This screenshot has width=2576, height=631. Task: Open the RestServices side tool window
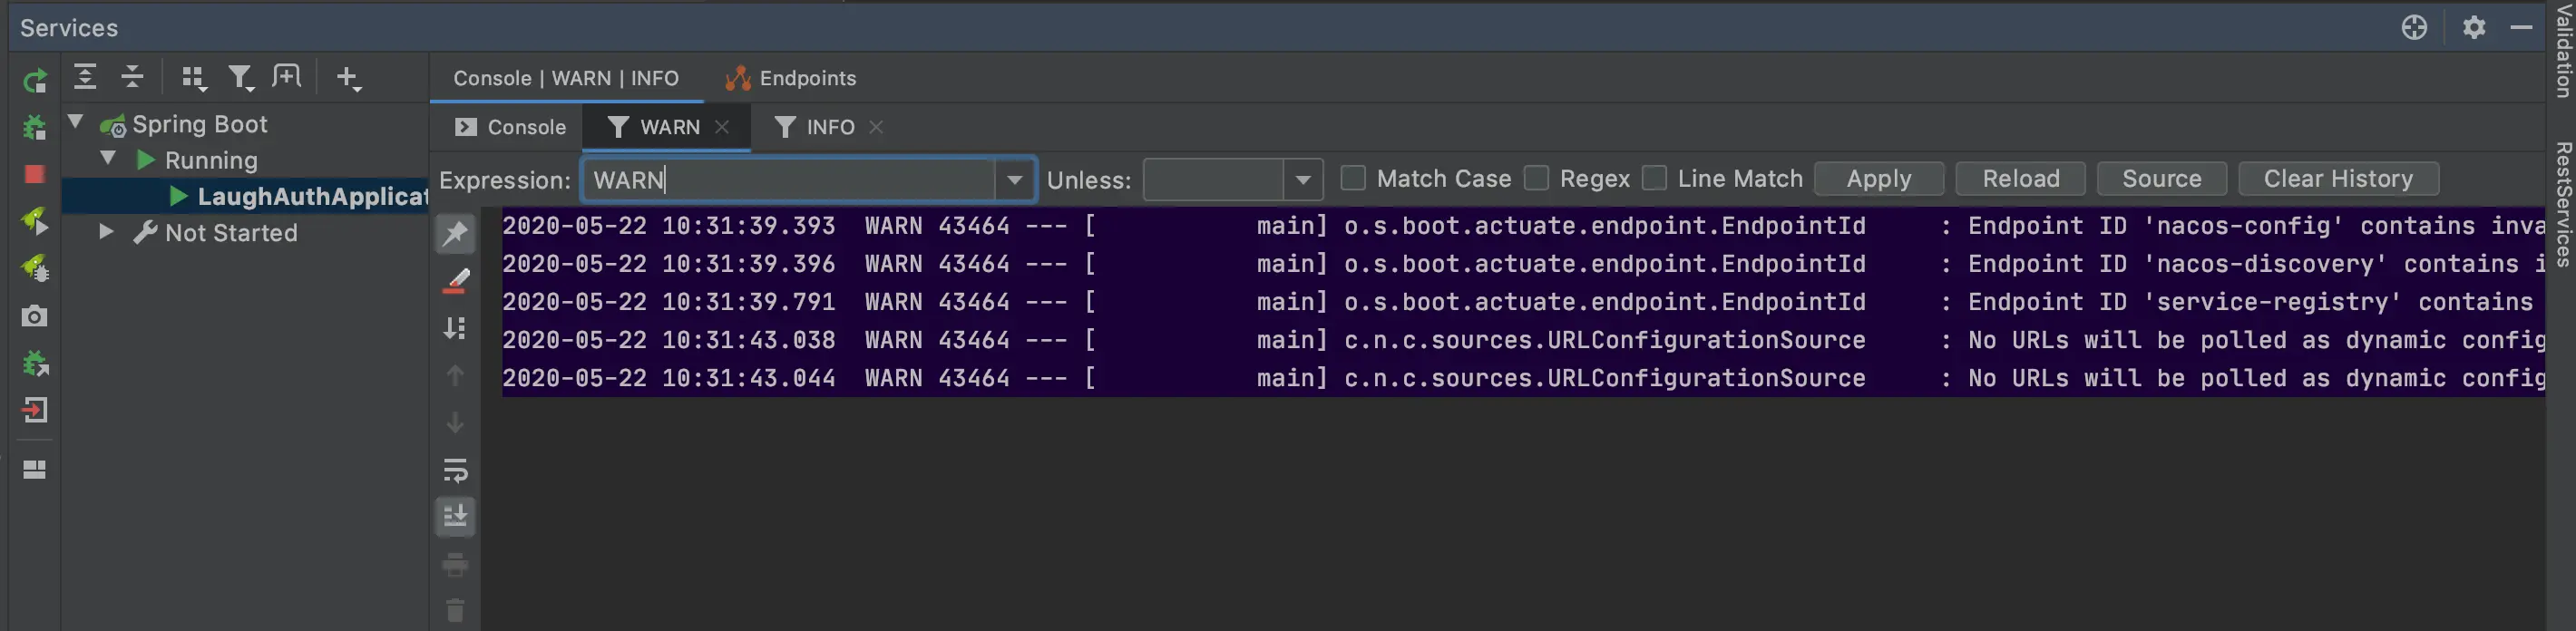(2563, 205)
